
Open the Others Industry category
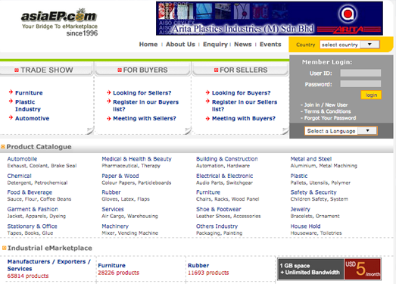coord(217,226)
